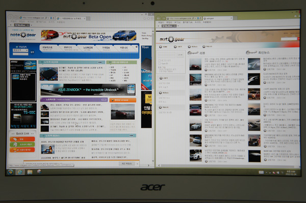Click the first orange Quick Link button
Screen dimensions: 306x203
click(x=22, y=139)
